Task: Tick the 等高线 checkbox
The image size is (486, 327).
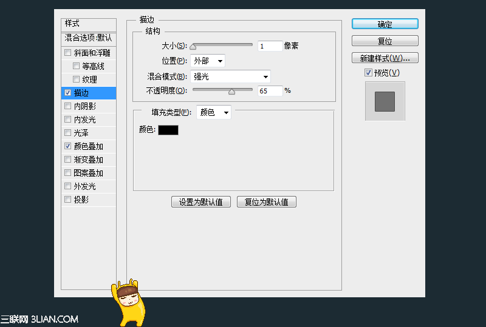Action: 76,66
